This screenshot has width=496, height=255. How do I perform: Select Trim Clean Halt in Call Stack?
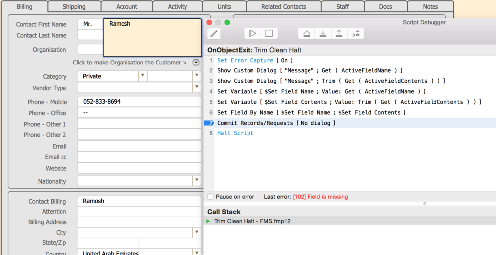252,221
